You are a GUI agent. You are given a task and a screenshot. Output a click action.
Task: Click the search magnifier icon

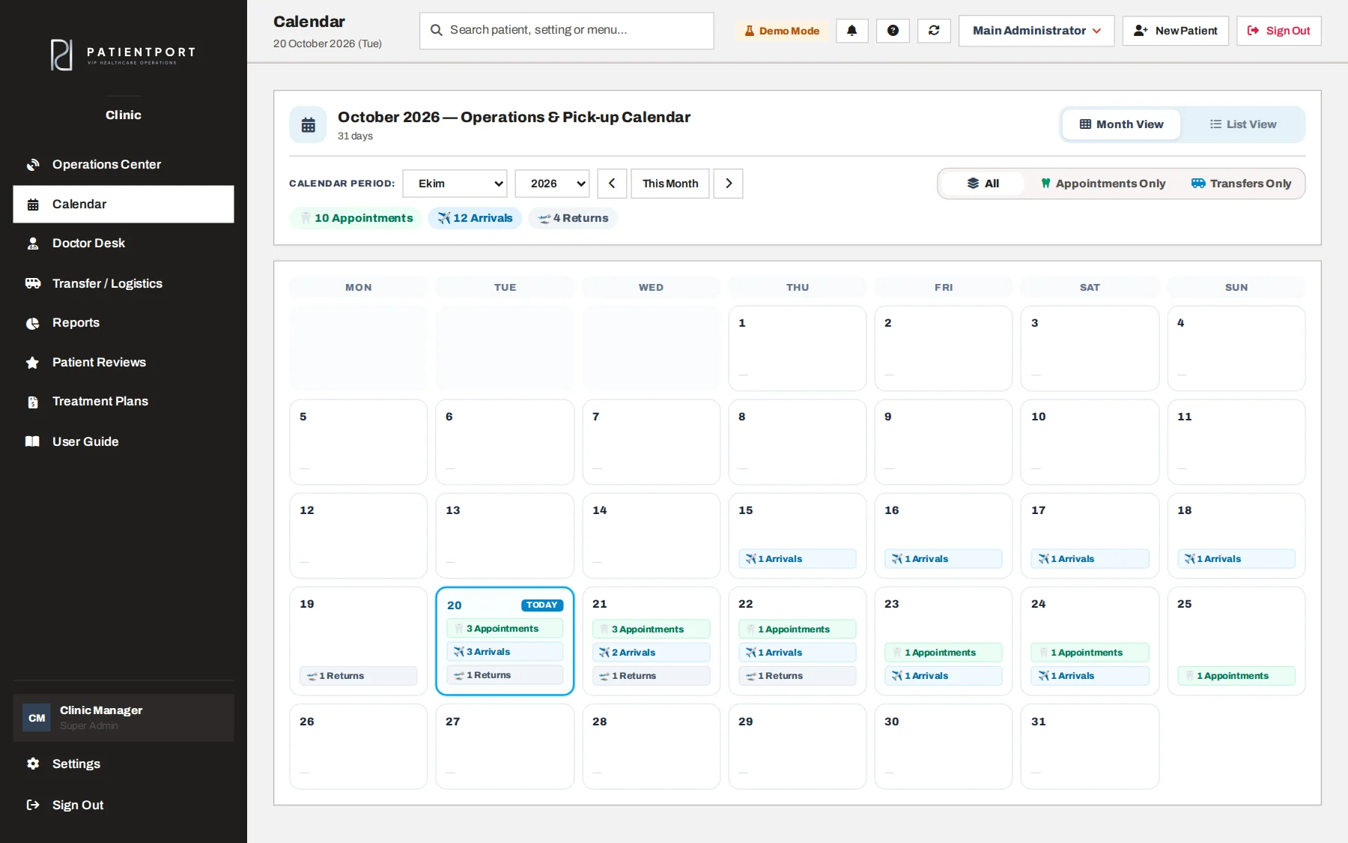(x=436, y=30)
